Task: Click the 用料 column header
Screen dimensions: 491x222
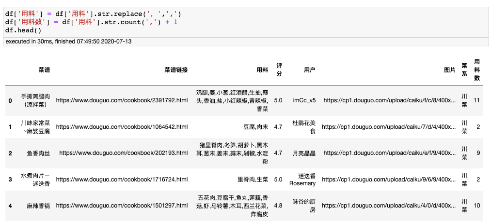Action: (262, 70)
